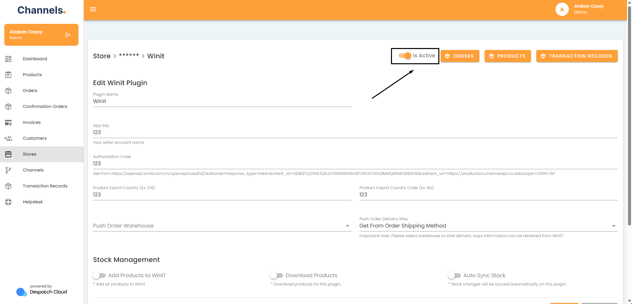Screen dimensions: 632x304
Task: Turn off the Is Active switch
Action: [405, 56]
